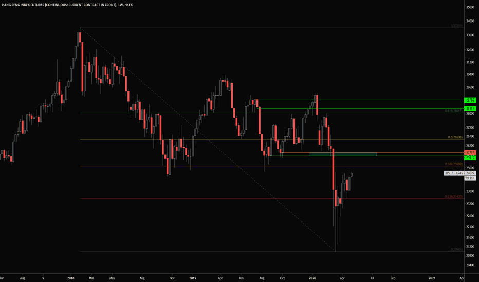Click the 23800 price axis tick
Image resolution: width=479 pixels, height=282 pixels.
[470, 191]
